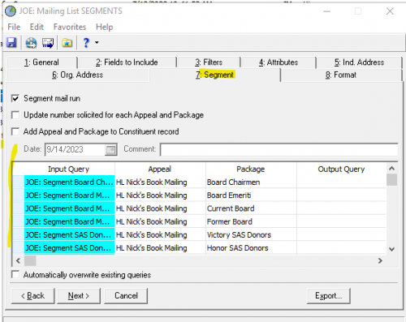Enable Automatically overwrite existing queries
The width and height of the screenshot is (406, 322).
15,275
